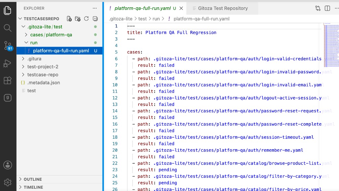Click platform-qa-full-run.yaml breadcrumb segment
Viewport: 339px width, 191px height.
pos(202,19)
